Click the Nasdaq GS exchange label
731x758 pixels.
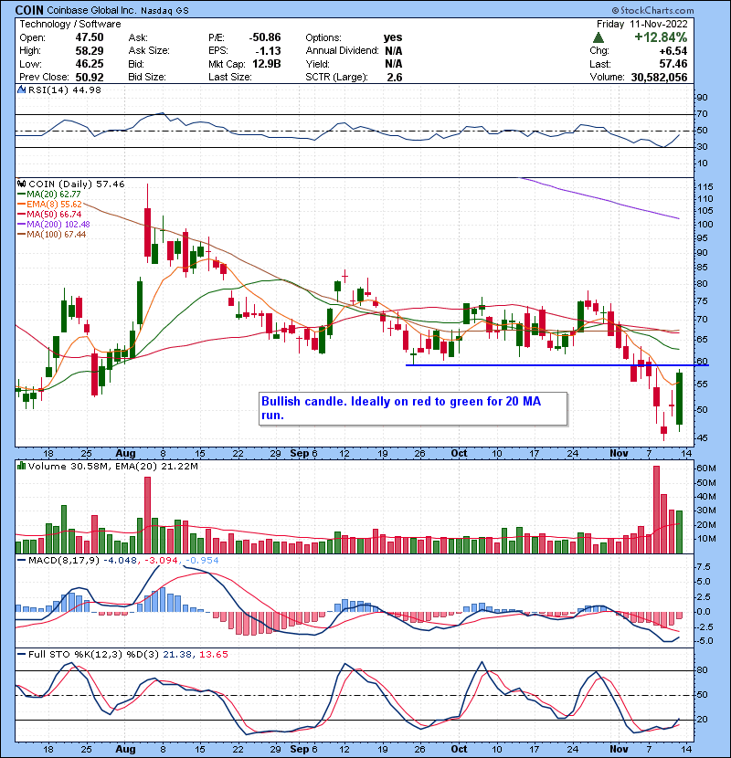click(164, 10)
